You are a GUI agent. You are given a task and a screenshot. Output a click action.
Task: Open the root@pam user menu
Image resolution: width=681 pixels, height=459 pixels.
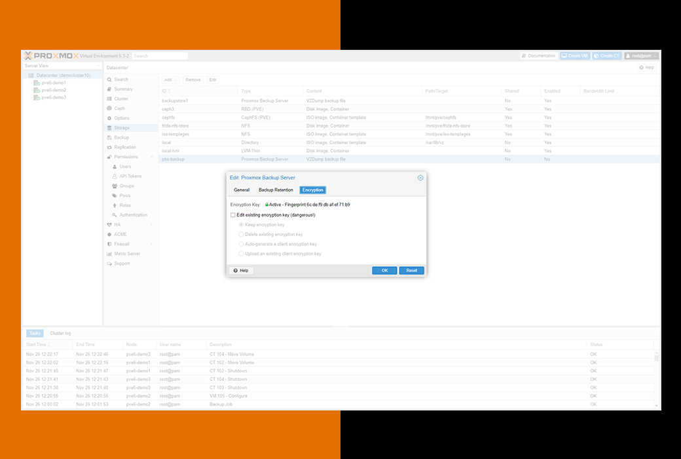642,56
